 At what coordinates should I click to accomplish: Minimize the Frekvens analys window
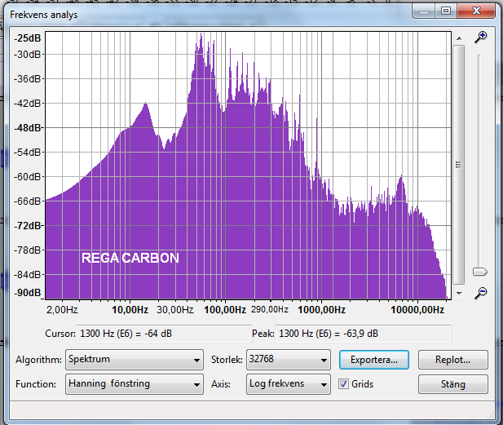pyautogui.click(x=424, y=11)
